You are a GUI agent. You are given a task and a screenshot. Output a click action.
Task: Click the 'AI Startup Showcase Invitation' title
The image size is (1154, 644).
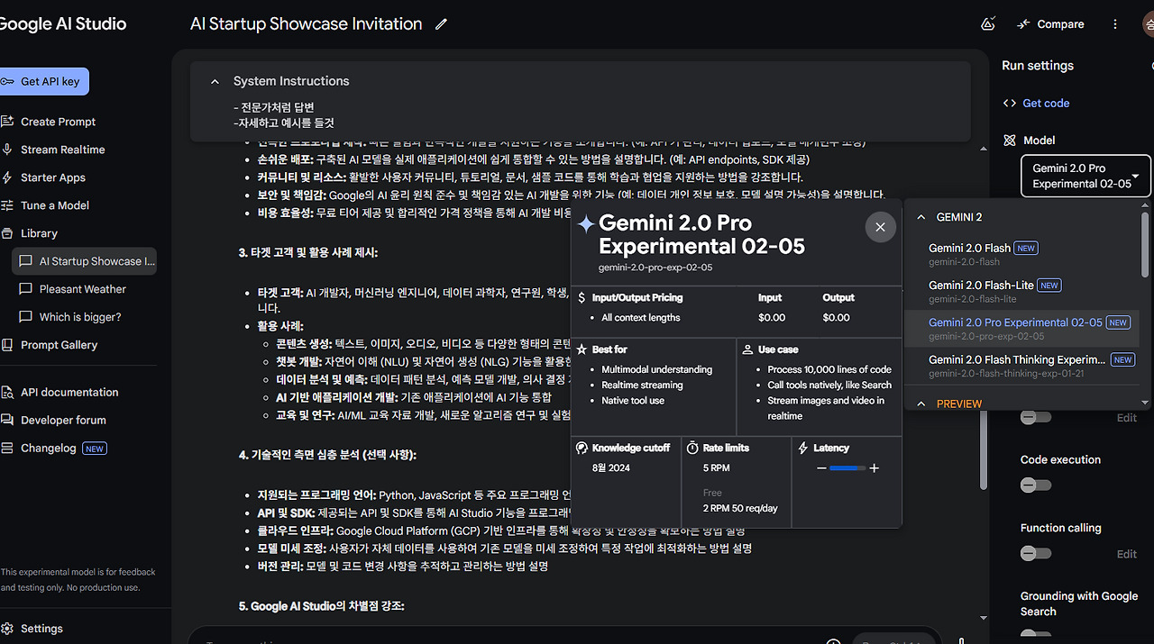(306, 24)
